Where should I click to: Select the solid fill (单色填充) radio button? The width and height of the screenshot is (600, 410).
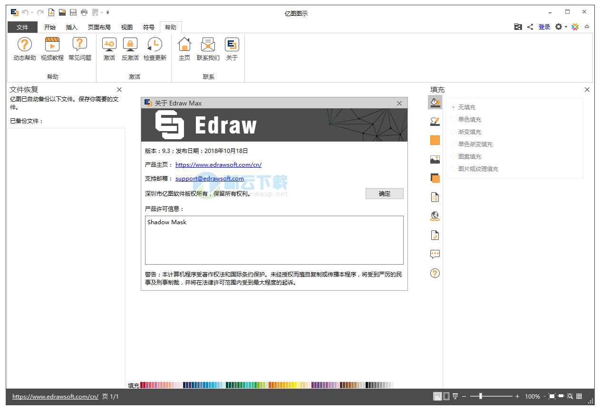454,120
